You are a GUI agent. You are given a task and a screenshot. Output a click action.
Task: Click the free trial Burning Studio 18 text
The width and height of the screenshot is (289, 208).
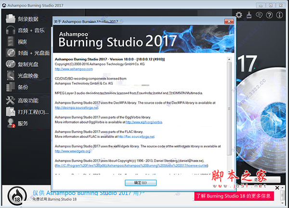pos(54,199)
